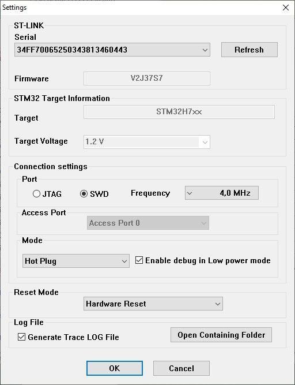Expand the Hardware Reset mode dropdown
The image size is (295, 385).
[153, 304]
